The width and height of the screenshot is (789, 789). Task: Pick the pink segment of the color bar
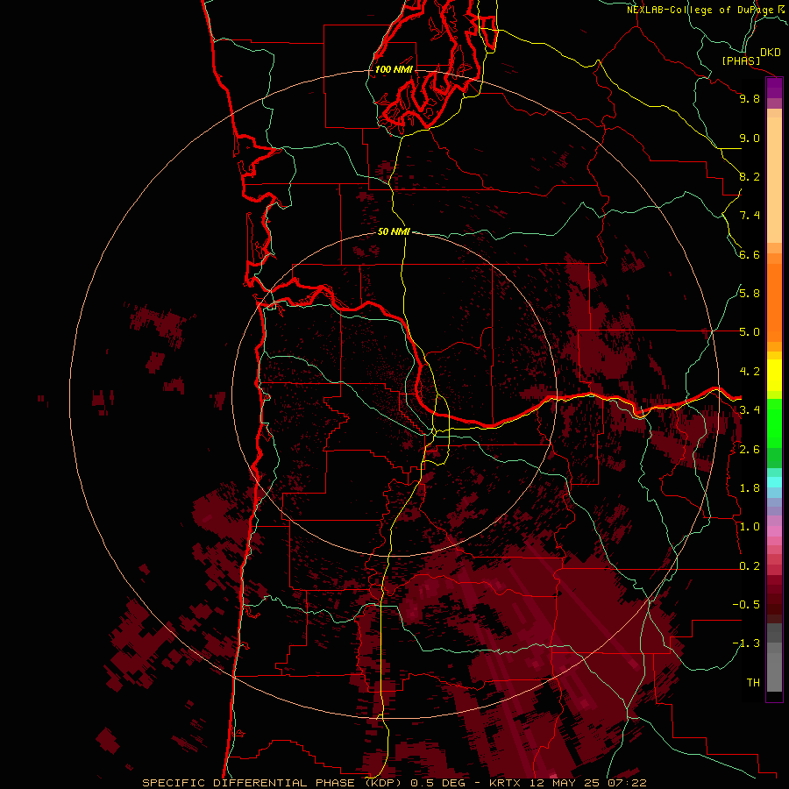[x=774, y=531]
